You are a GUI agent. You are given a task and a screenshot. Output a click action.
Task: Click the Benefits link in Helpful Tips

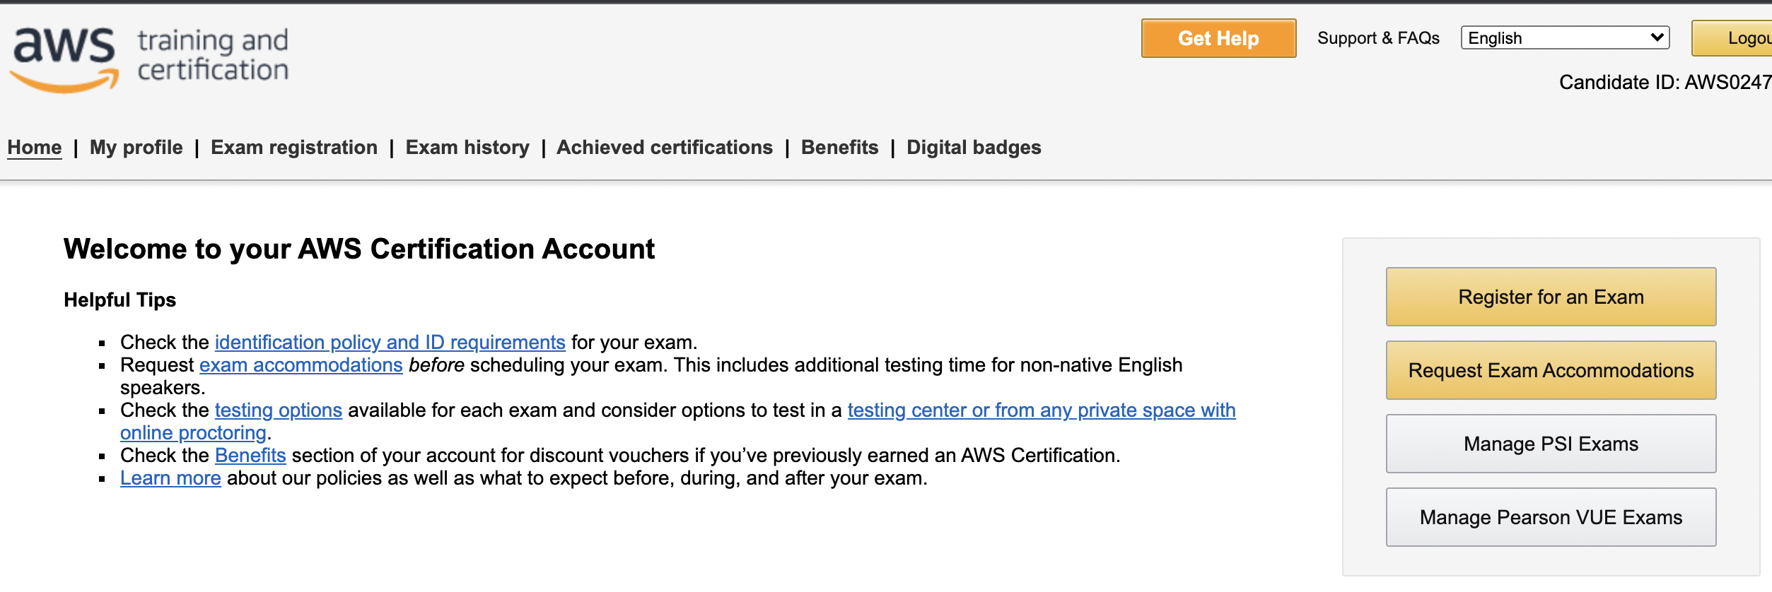point(250,455)
